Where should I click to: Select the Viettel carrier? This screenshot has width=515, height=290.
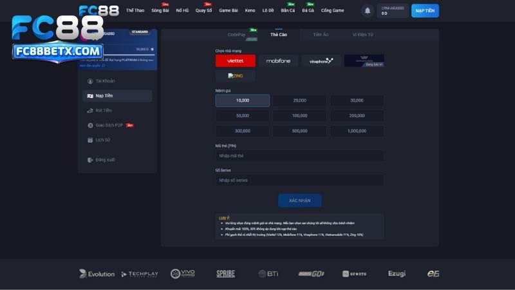coord(236,61)
